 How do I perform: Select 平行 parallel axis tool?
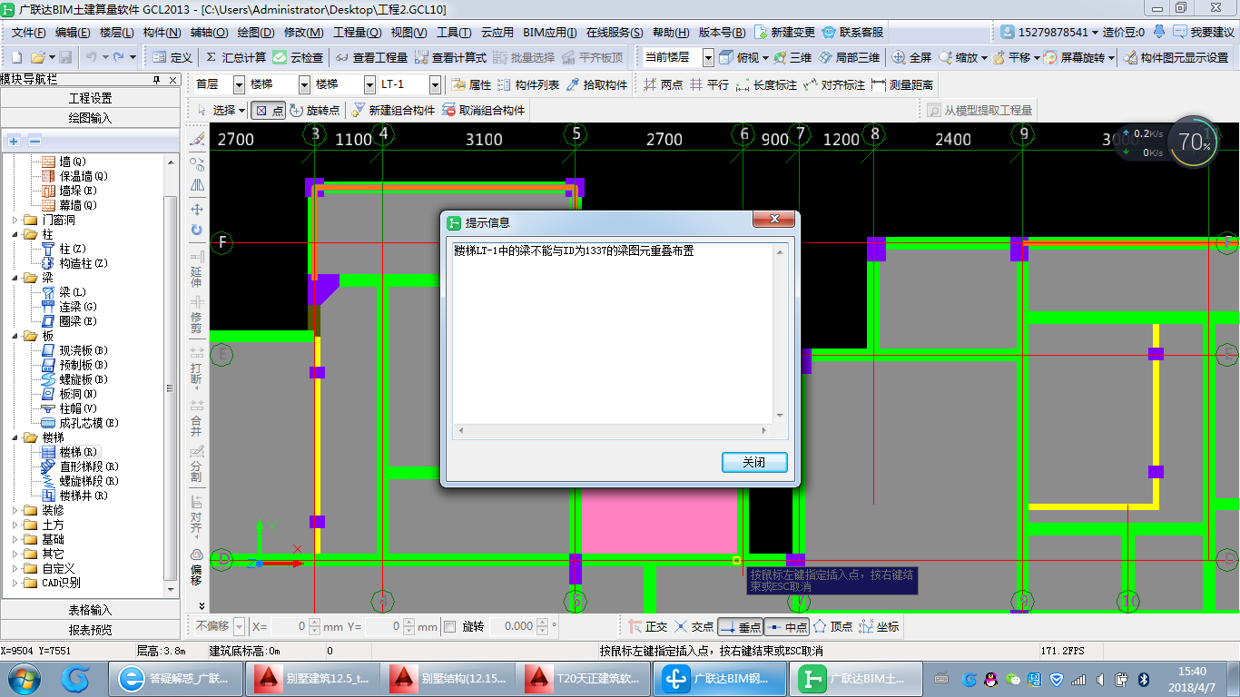coord(709,84)
